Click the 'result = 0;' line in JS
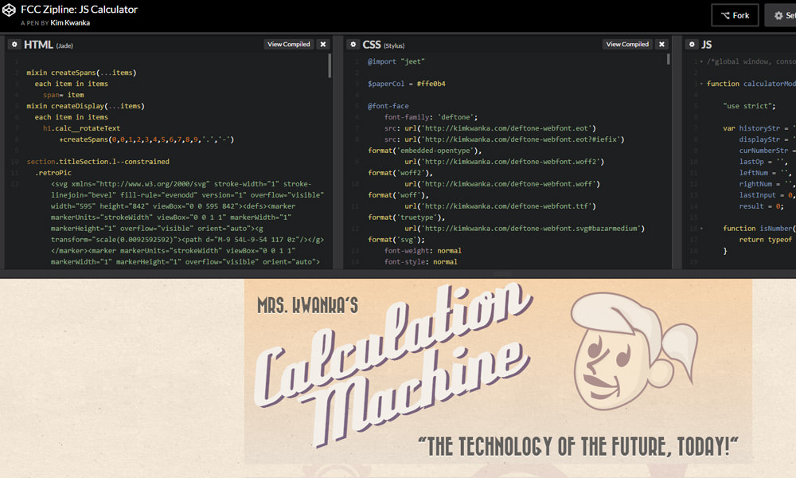Image resolution: width=796 pixels, height=478 pixels. coord(761,206)
